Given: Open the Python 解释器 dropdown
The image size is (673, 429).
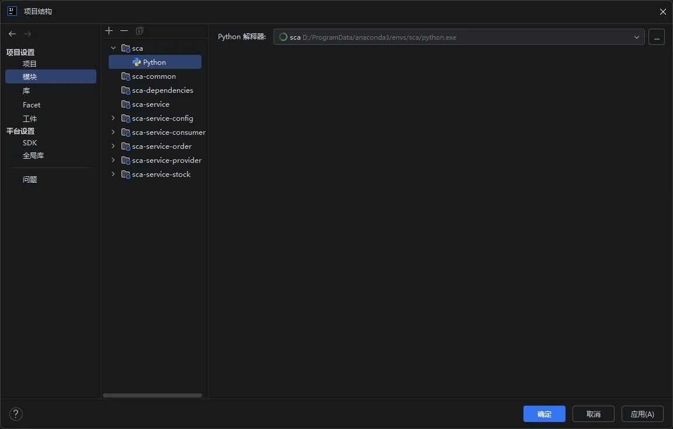Looking at the screenshot, I should point(637,37).
